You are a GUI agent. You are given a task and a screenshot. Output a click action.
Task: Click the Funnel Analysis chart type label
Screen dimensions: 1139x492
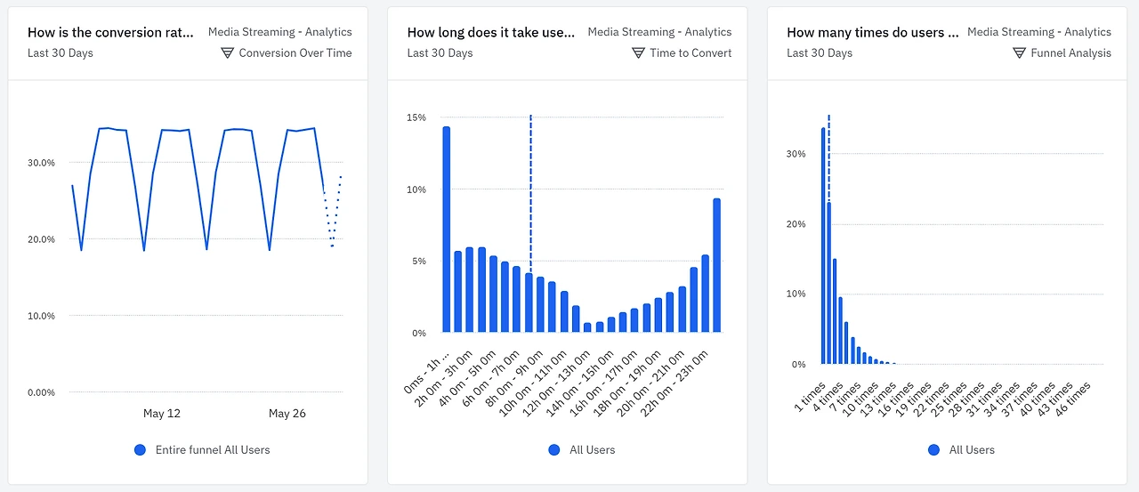coord(1070,53)
